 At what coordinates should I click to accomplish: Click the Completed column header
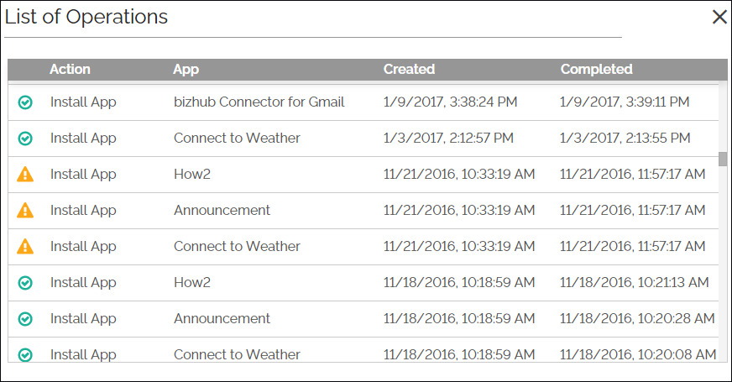596,70
